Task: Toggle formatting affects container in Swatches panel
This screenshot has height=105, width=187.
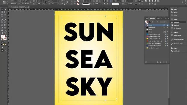Action: click(x=150, y=22)
